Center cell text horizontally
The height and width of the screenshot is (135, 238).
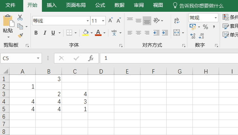coord(138,33)
